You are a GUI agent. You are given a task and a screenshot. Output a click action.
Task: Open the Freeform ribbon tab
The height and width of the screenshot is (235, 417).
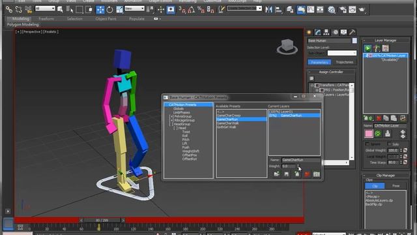click(x=46, y=19)
